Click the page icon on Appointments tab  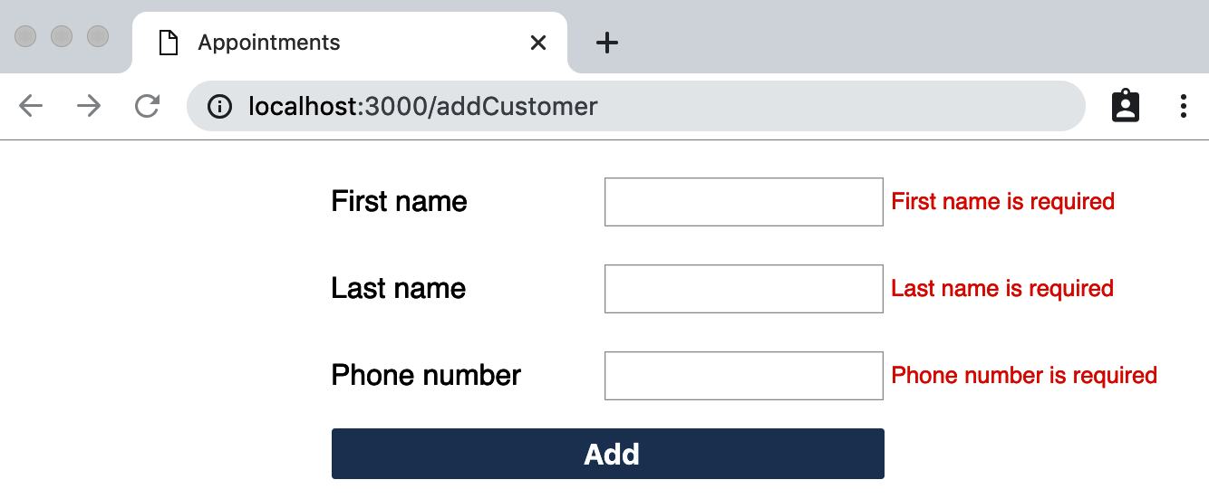[x=168, y=43]
